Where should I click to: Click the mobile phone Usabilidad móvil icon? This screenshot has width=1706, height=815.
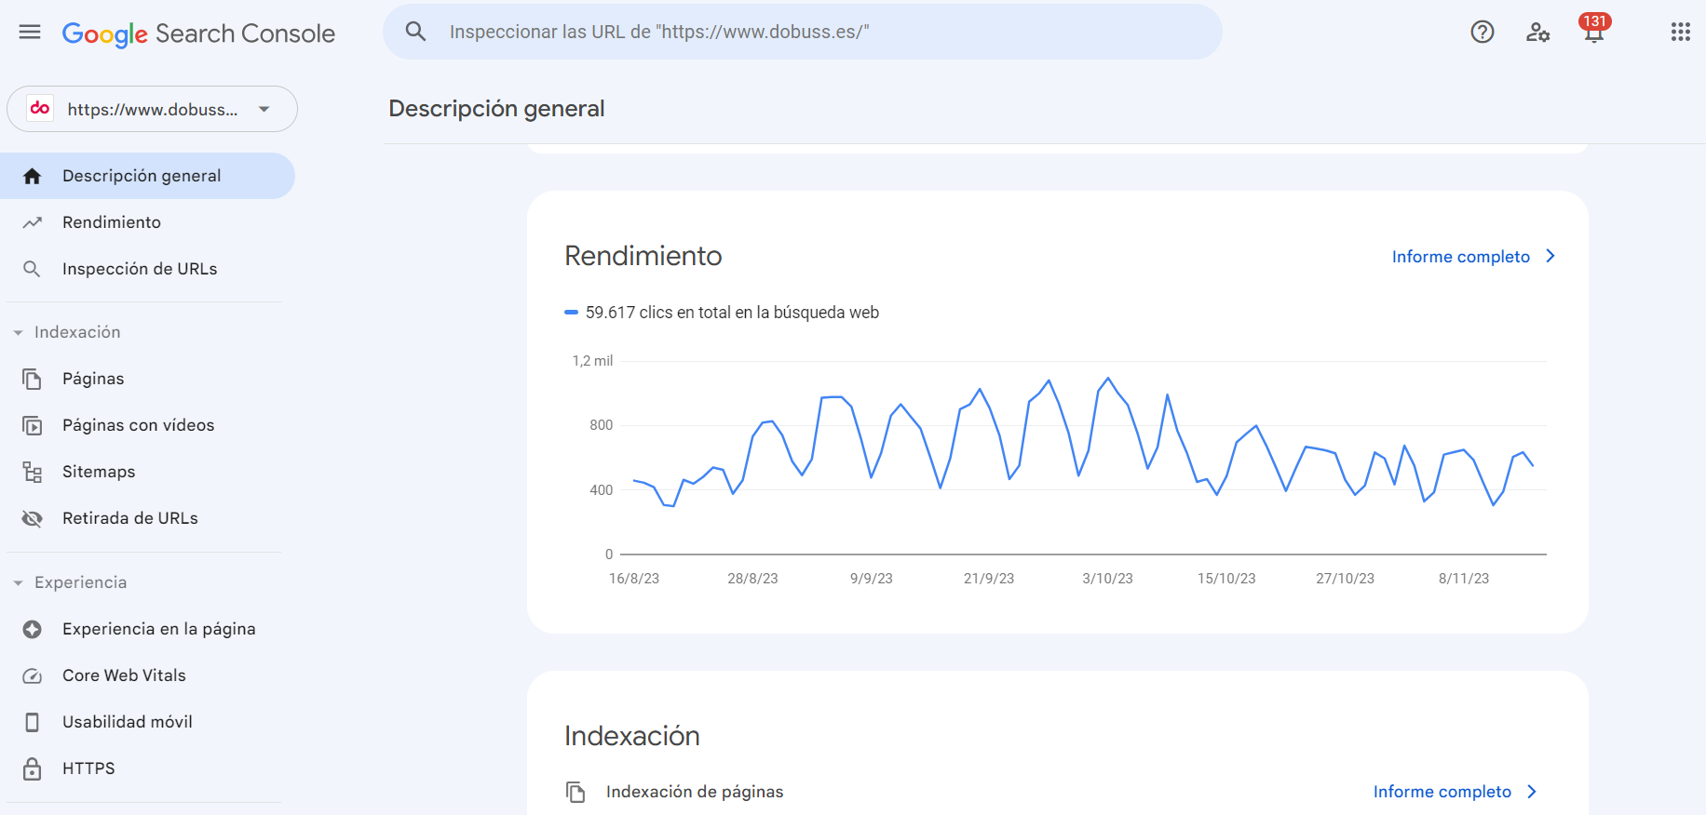[x=32, y=722]
